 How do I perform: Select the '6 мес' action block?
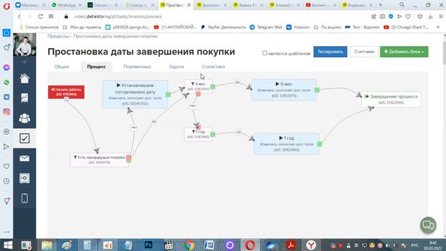(284, 90)
